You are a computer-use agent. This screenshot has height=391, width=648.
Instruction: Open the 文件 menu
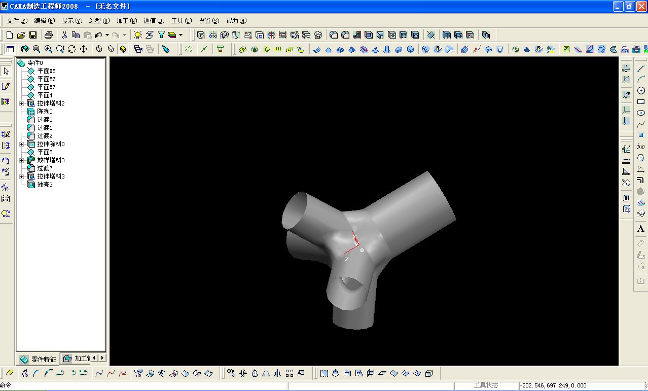[17, 21]
